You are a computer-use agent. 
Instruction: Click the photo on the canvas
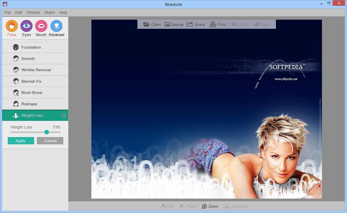pyautogui.click(x=207, y=109)
